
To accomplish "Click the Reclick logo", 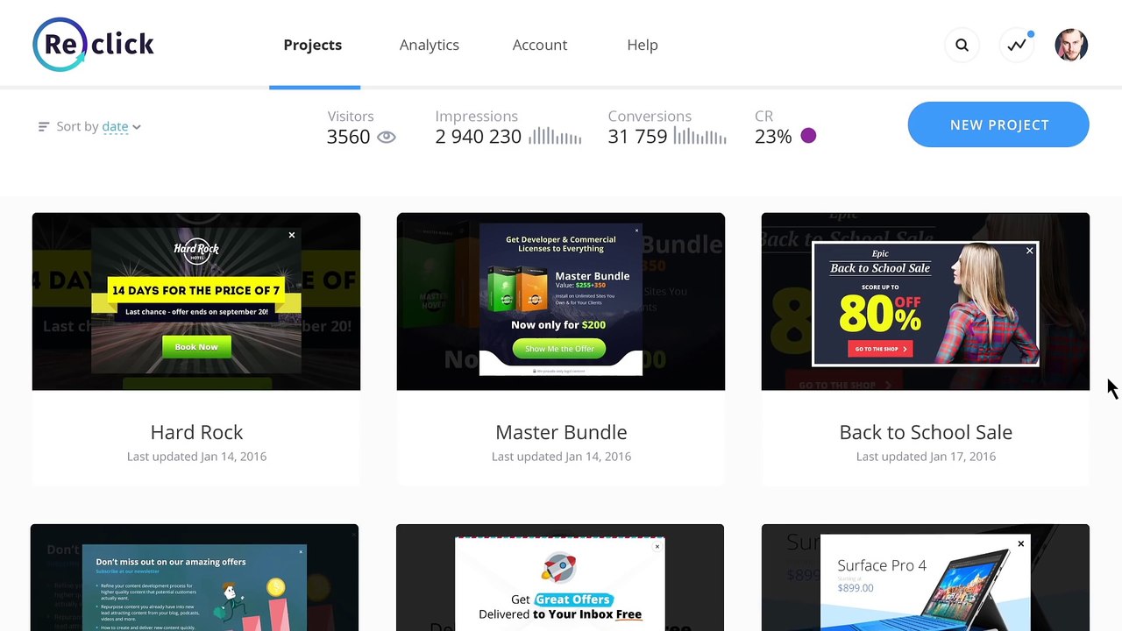I will 94,44.
